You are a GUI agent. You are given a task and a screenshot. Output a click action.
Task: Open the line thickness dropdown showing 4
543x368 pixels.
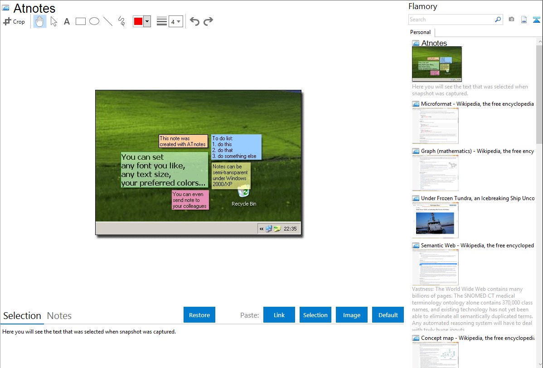175,21
